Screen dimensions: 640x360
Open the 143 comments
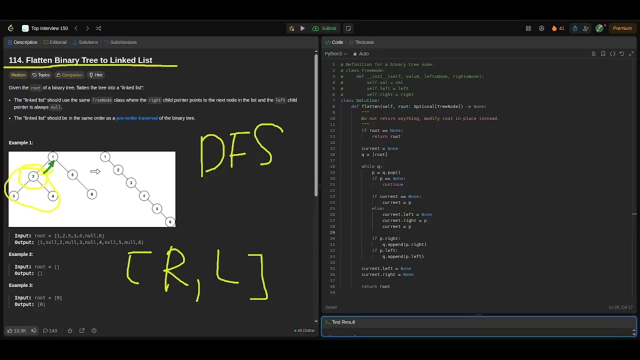click(50, 330)
